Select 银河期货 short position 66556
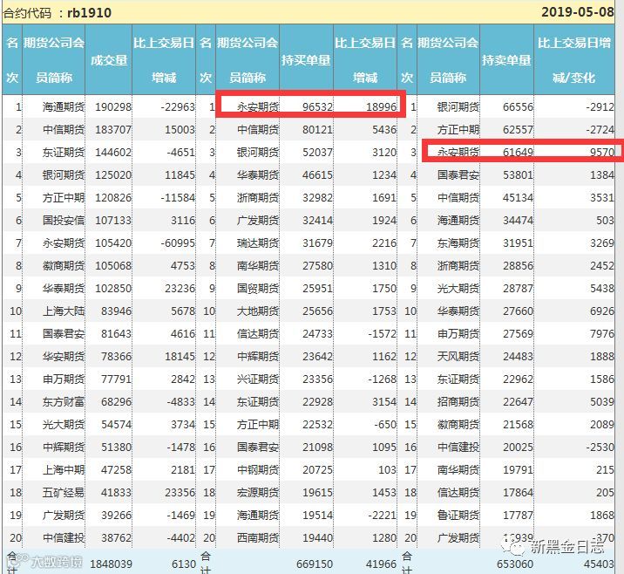This screenshot has height=574, width=624. click(x=518, y=106)
